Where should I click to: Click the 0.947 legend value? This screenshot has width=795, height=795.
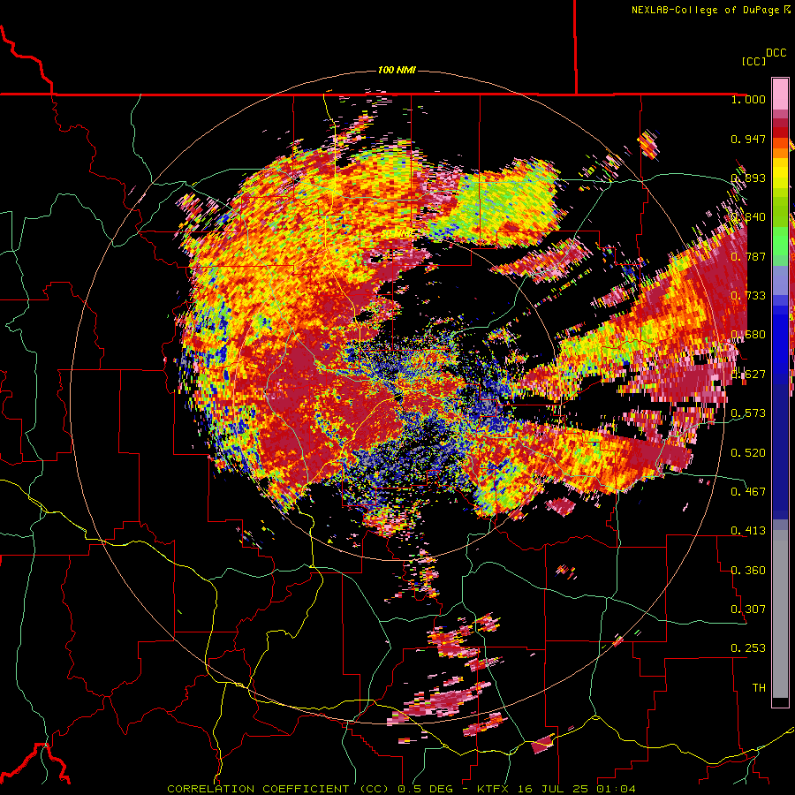point(748,139)
